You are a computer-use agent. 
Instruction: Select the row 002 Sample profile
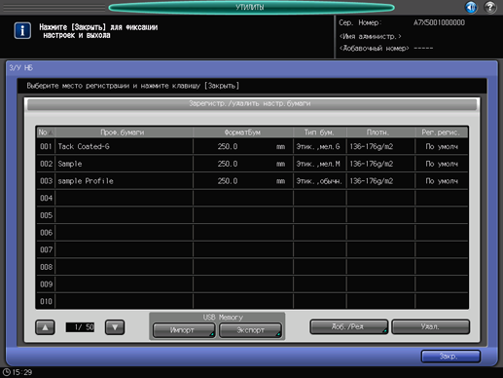(x=252, y=164)
